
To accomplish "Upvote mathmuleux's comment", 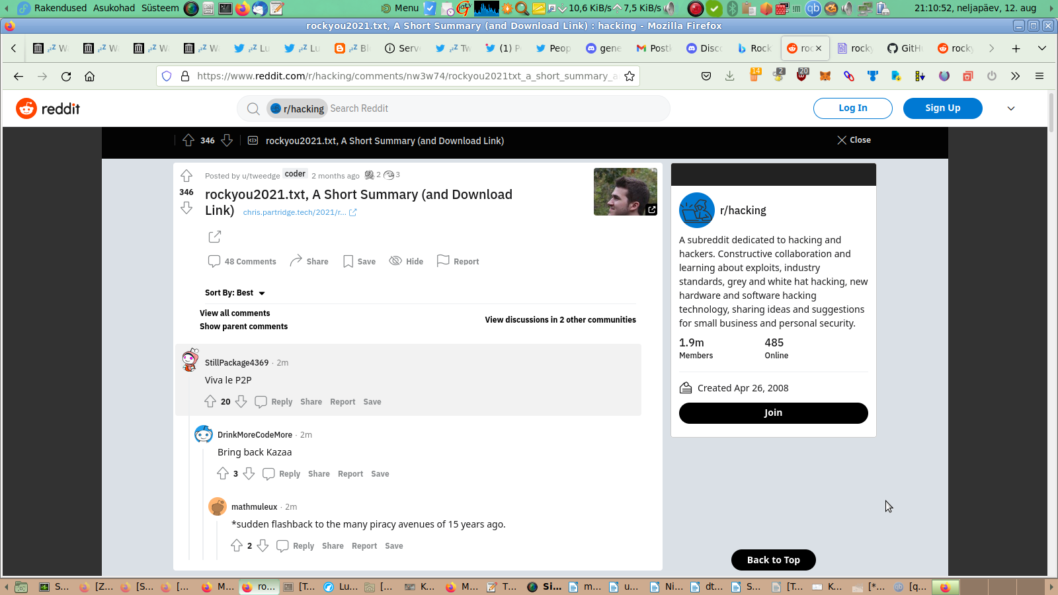I will click(237, 545).
